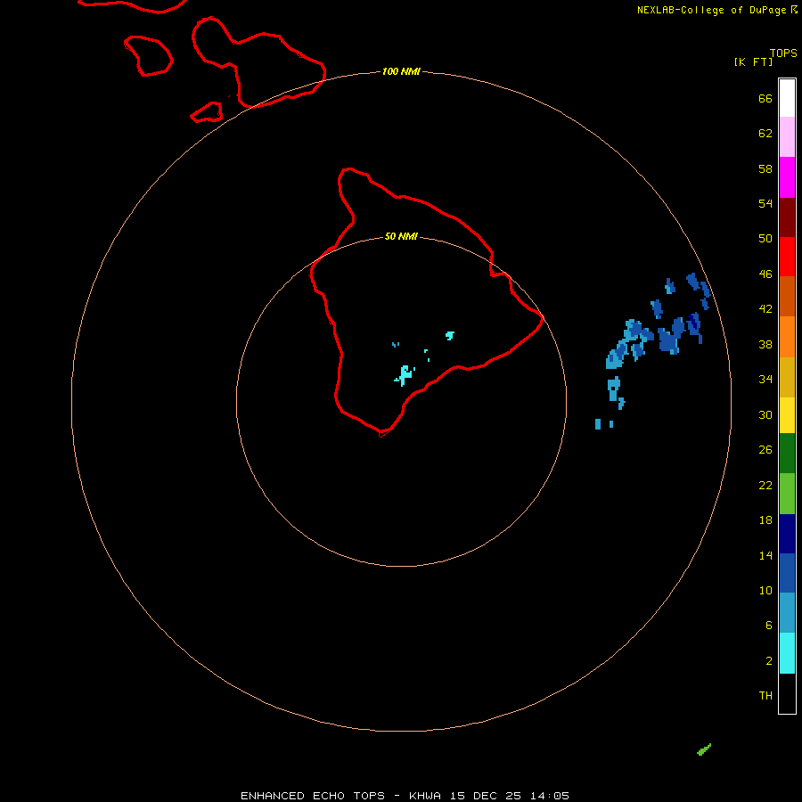Click the "[K FT]" units label
The image size is (802, 802).
click(x=753, y=61)
